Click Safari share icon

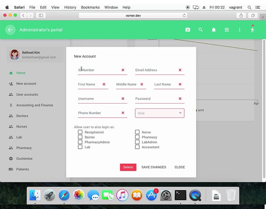[x=241, y=16]
